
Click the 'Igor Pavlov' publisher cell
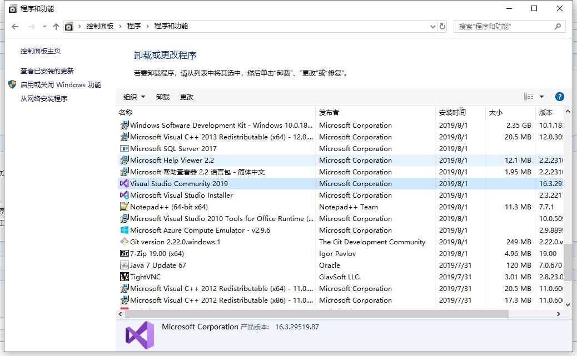[x=337, y=254]
